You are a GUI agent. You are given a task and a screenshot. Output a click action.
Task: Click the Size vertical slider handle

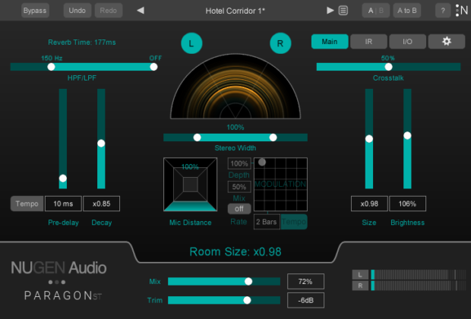pyautogui.click(x=369, y=139)
